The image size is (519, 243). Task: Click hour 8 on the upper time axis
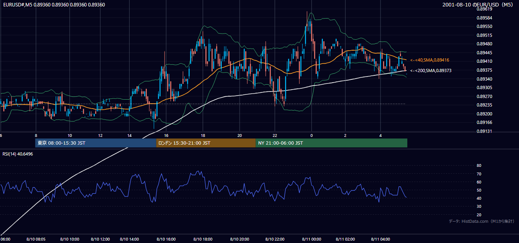(36, 135)
